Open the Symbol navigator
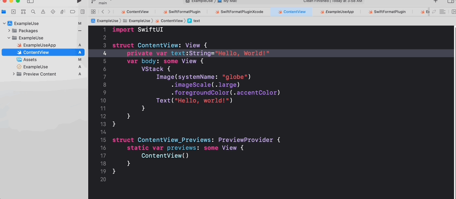Screen dimensions: 456x199 click(23, 11)
